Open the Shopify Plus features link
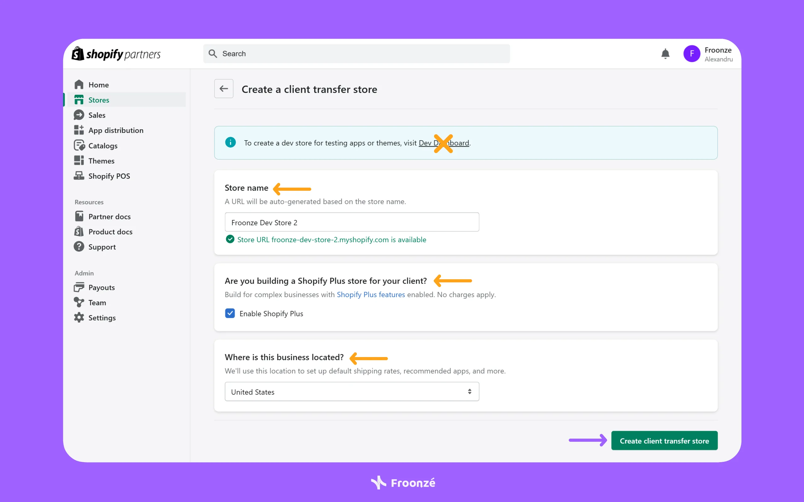Screen dimensions: 804x502 pos(371,295)
